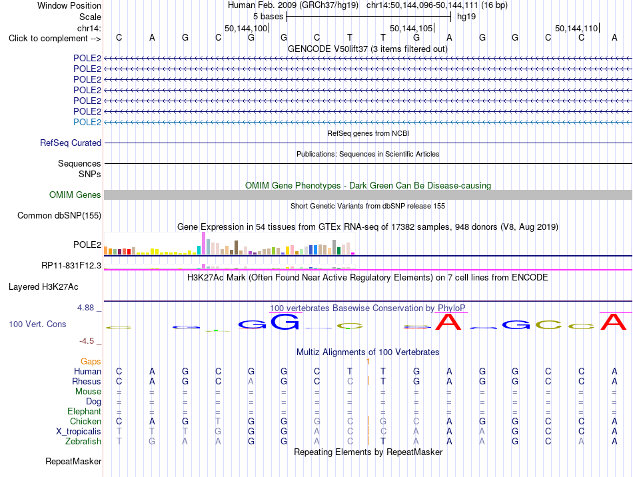This screenshot has height=477, width=633.
Task: Open the RefSeq Curated track label
Action: click(x=71, y=143)
